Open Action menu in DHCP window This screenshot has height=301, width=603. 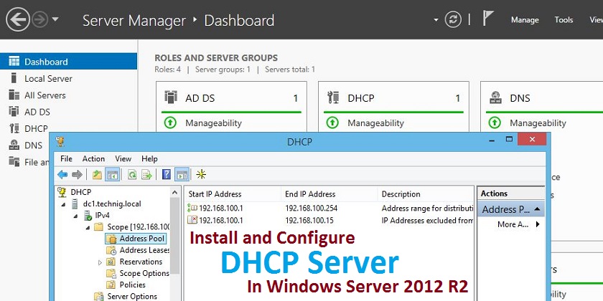coord(93,158)
